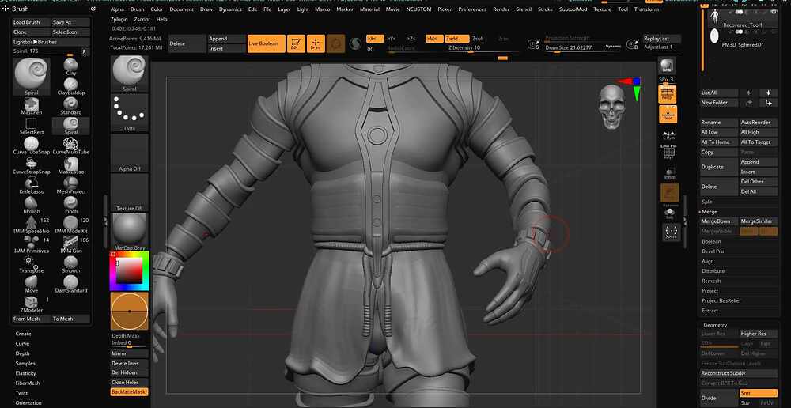
Task: Open the IMM SpaceShip brush
Action: click(32, 225)
